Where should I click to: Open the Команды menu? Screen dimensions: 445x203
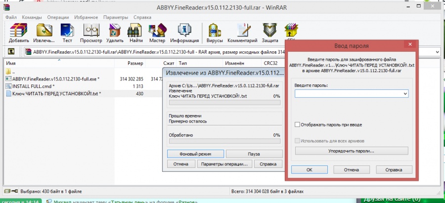pyautogui.click(x=32, y=17)
